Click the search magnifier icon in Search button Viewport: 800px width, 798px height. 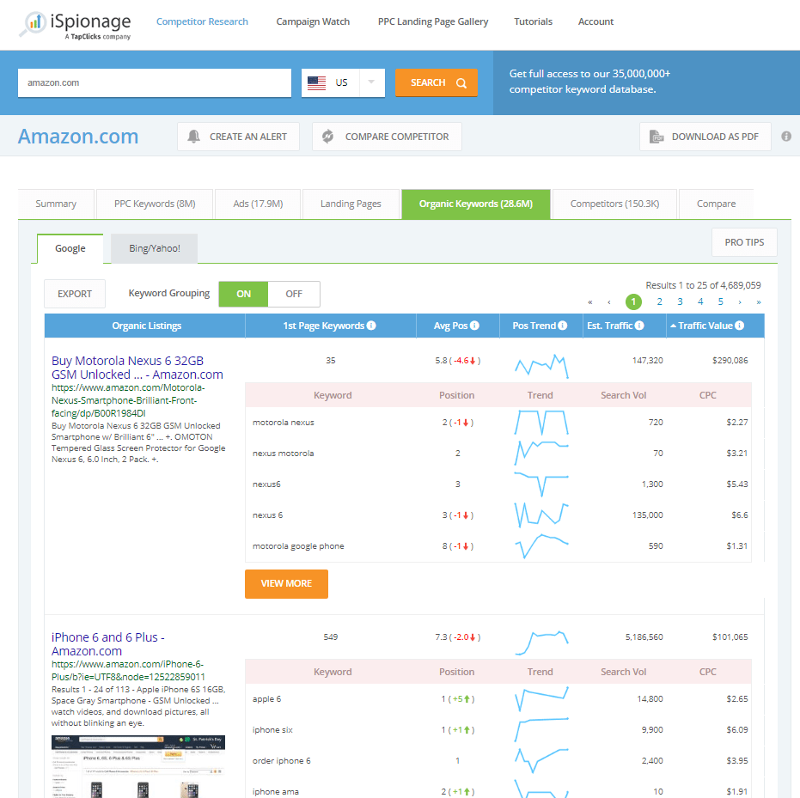click(x=461, y=83)
